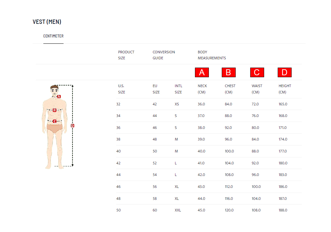Click the L size in the US 44 row
331x232 pixels.
pos(176,175)
